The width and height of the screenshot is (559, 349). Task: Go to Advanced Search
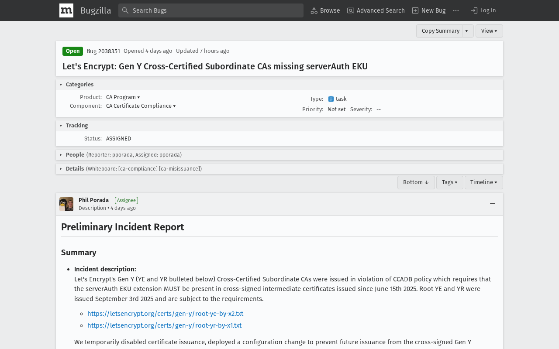[x=376, y=10]
